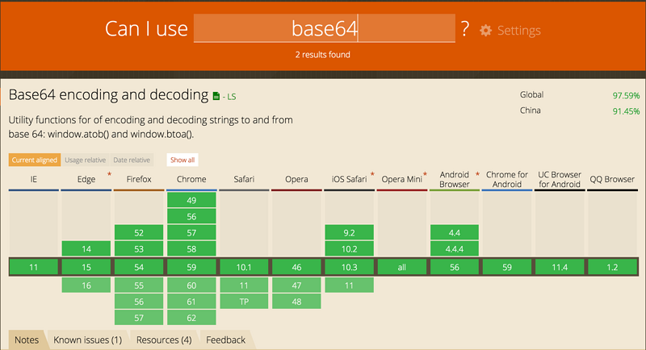Click the UC Browser 11.4 cell
This screenshot has width=646, height=350.
pyautogui.click(x=560, y=267)
